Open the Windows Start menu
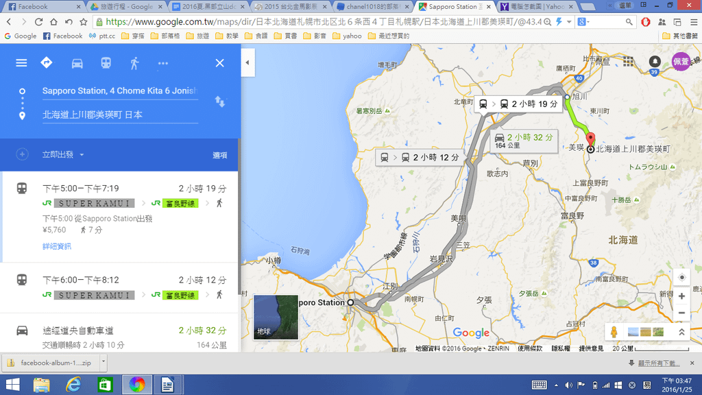 (x=12, y=385)
